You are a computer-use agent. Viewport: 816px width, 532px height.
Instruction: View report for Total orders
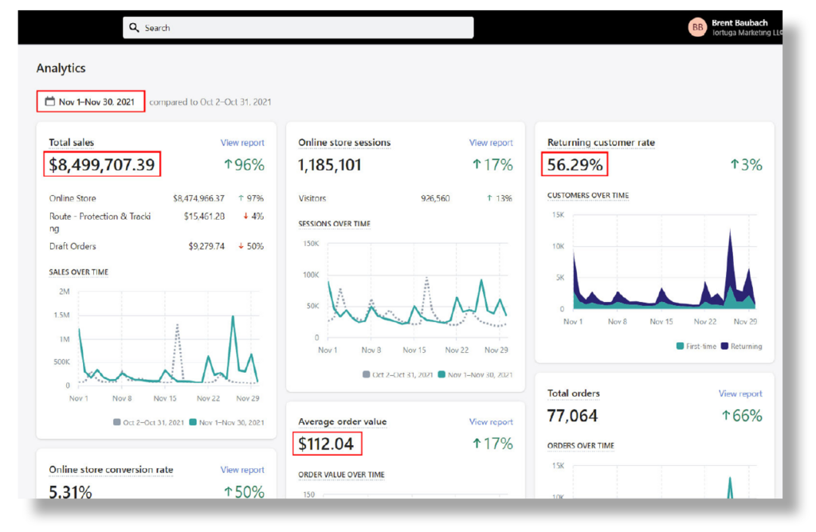pyautogui.click(x=740, y=393)
